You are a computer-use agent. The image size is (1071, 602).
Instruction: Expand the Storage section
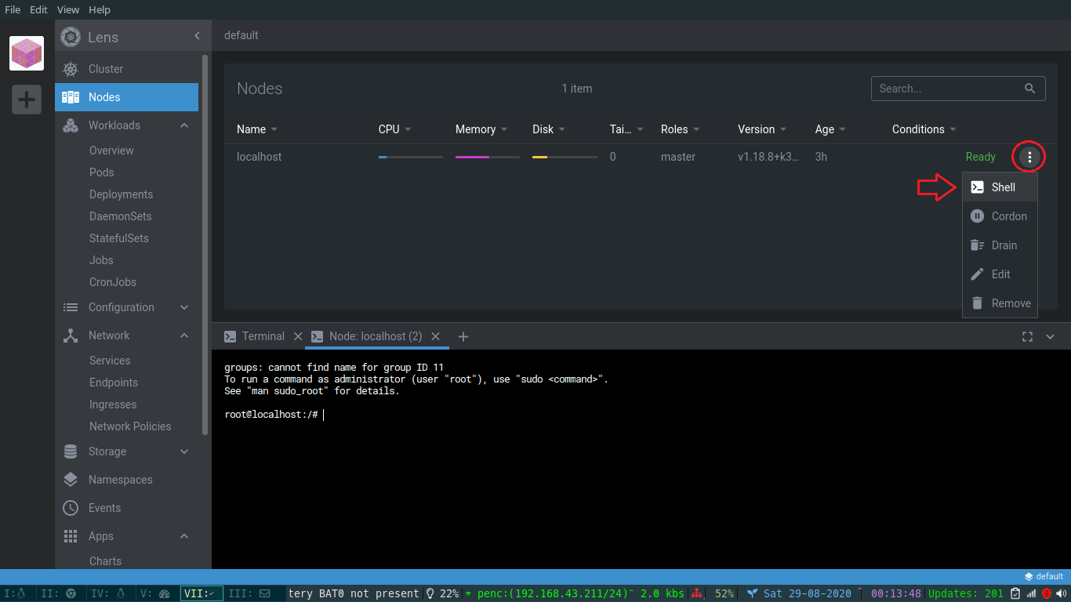pyautogui.click(x=184, y=451)
